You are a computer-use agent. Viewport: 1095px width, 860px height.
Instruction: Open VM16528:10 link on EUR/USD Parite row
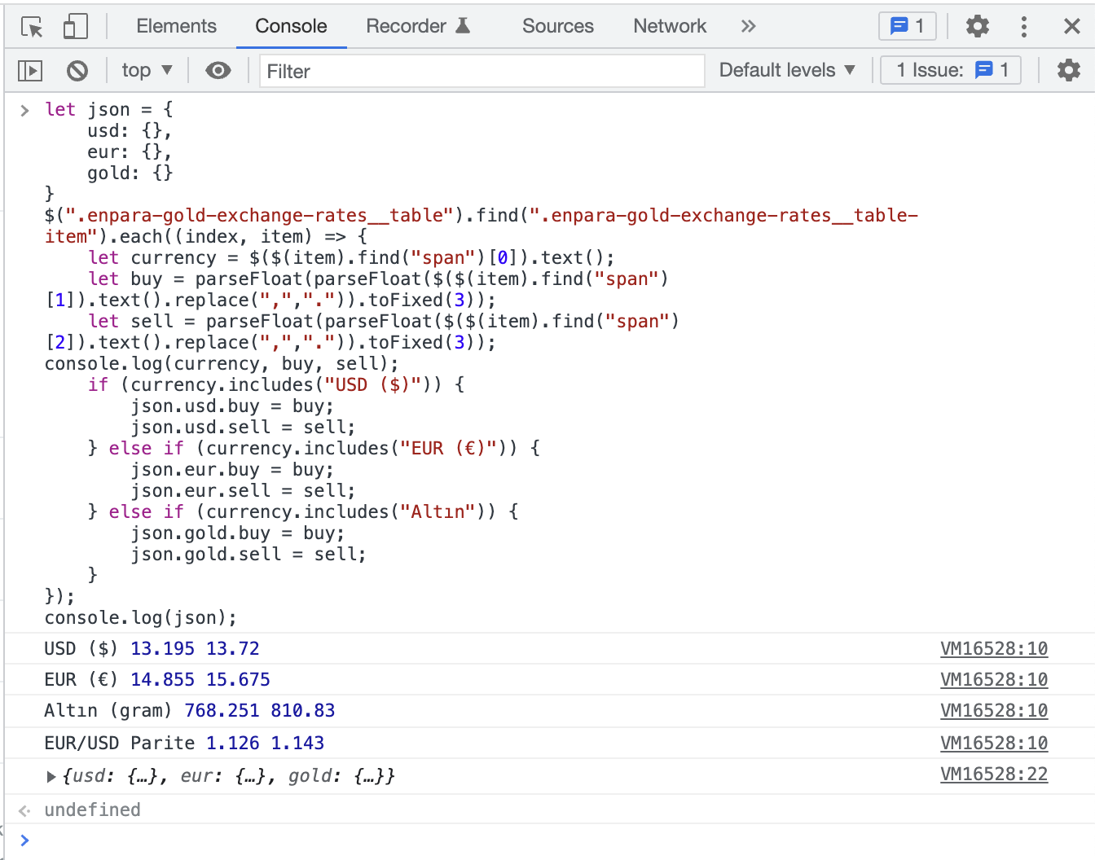994,743
